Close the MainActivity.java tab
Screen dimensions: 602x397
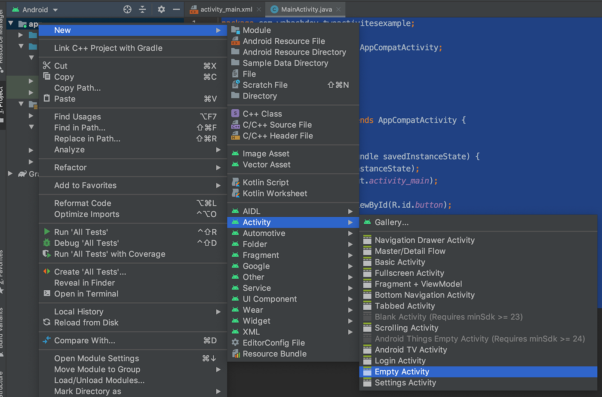338,9
